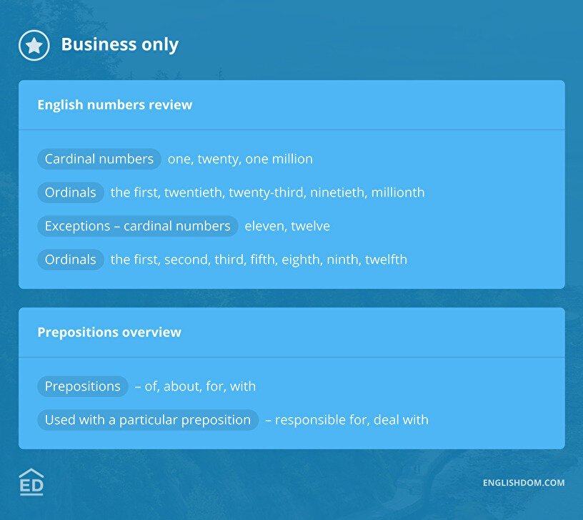Select the English numbers review header

pyautogui.click(x=114, y=105)
